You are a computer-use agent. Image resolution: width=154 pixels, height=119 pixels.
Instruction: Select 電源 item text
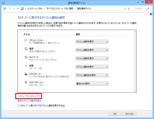31,49
